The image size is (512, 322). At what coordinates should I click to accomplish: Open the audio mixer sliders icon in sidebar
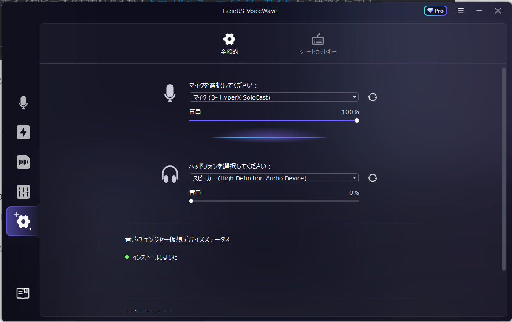(x=23, y=192)
